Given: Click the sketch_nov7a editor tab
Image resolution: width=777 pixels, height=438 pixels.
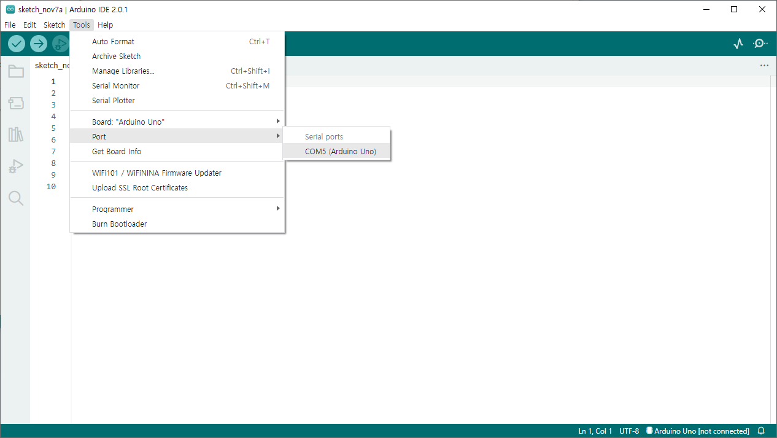Looking at the screenshot, I should 52,65.
